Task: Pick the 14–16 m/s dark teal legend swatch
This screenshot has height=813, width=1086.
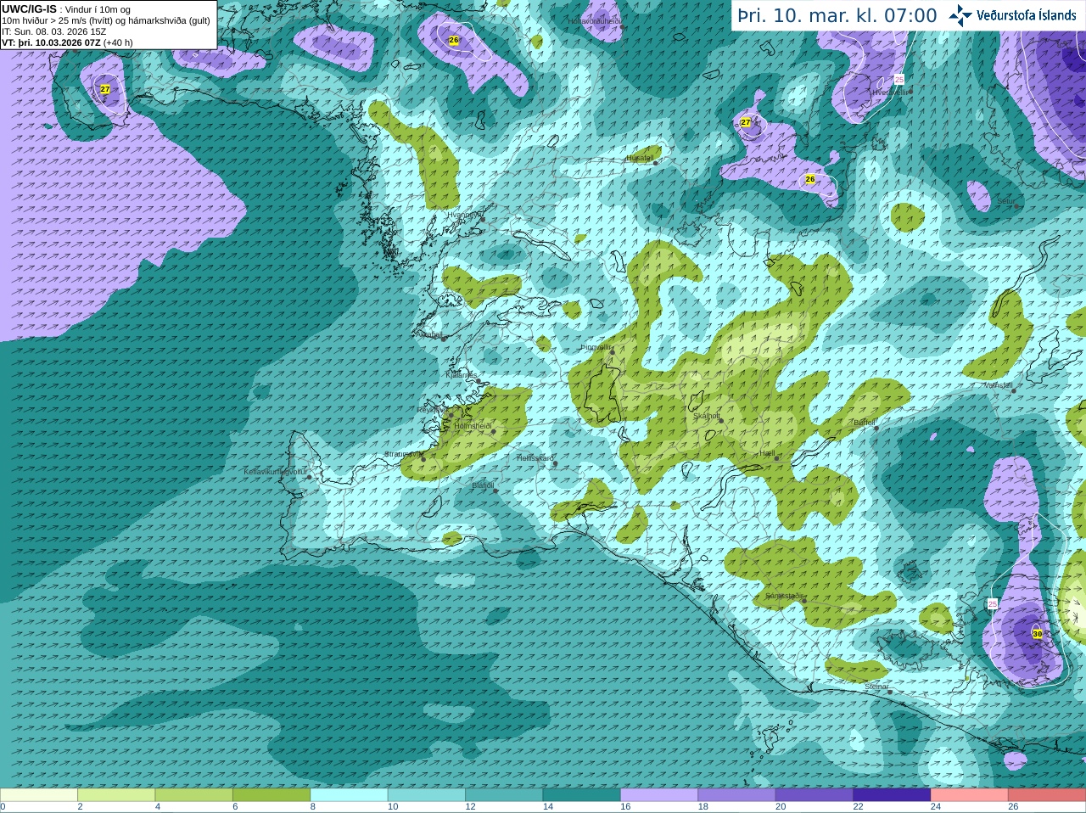Action: coord(582,795)
